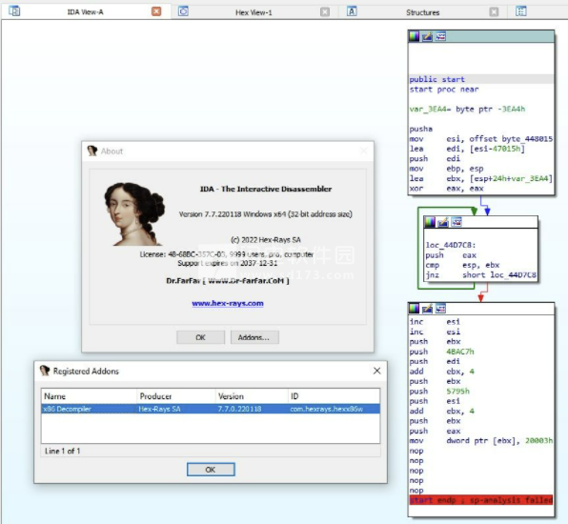Click the com.hexrays.hexx86w ID cell
568x524 pixels.
click(x=326, y=409)
